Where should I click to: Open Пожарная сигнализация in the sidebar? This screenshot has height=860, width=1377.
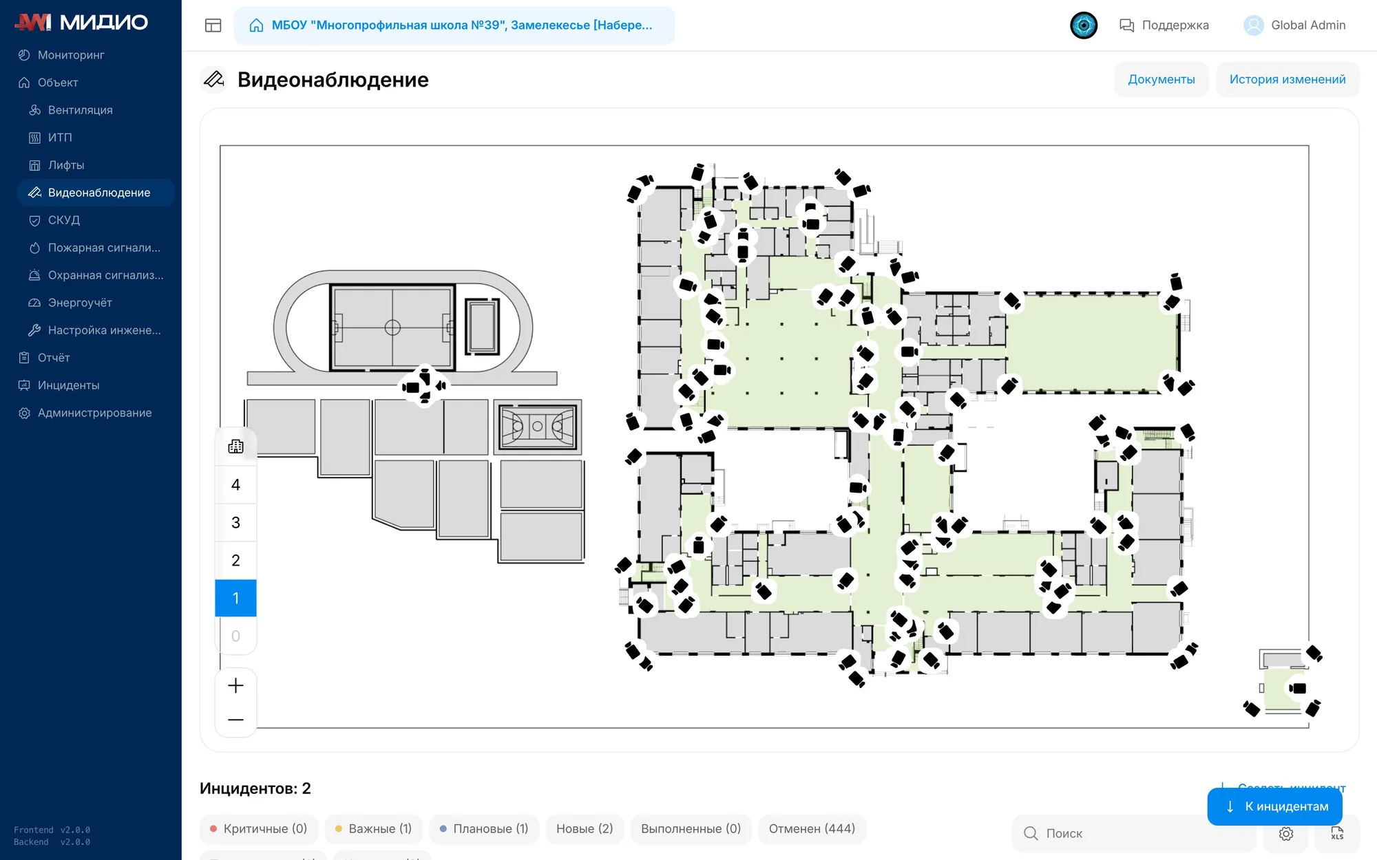[x=104, y=248]
